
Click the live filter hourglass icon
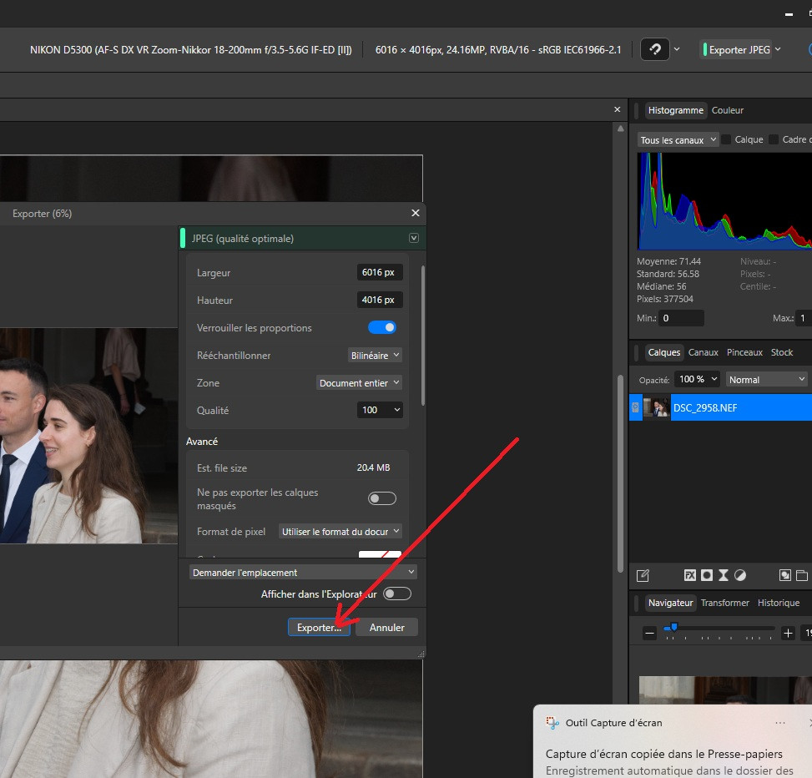(x=724, y=575)
